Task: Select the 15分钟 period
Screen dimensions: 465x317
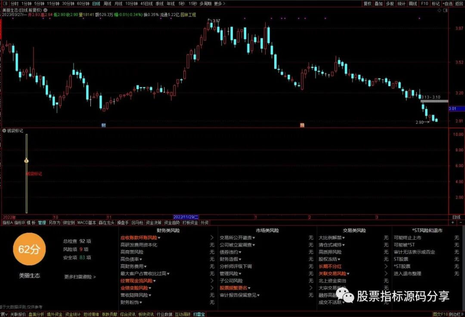Action: click(53, 3)
